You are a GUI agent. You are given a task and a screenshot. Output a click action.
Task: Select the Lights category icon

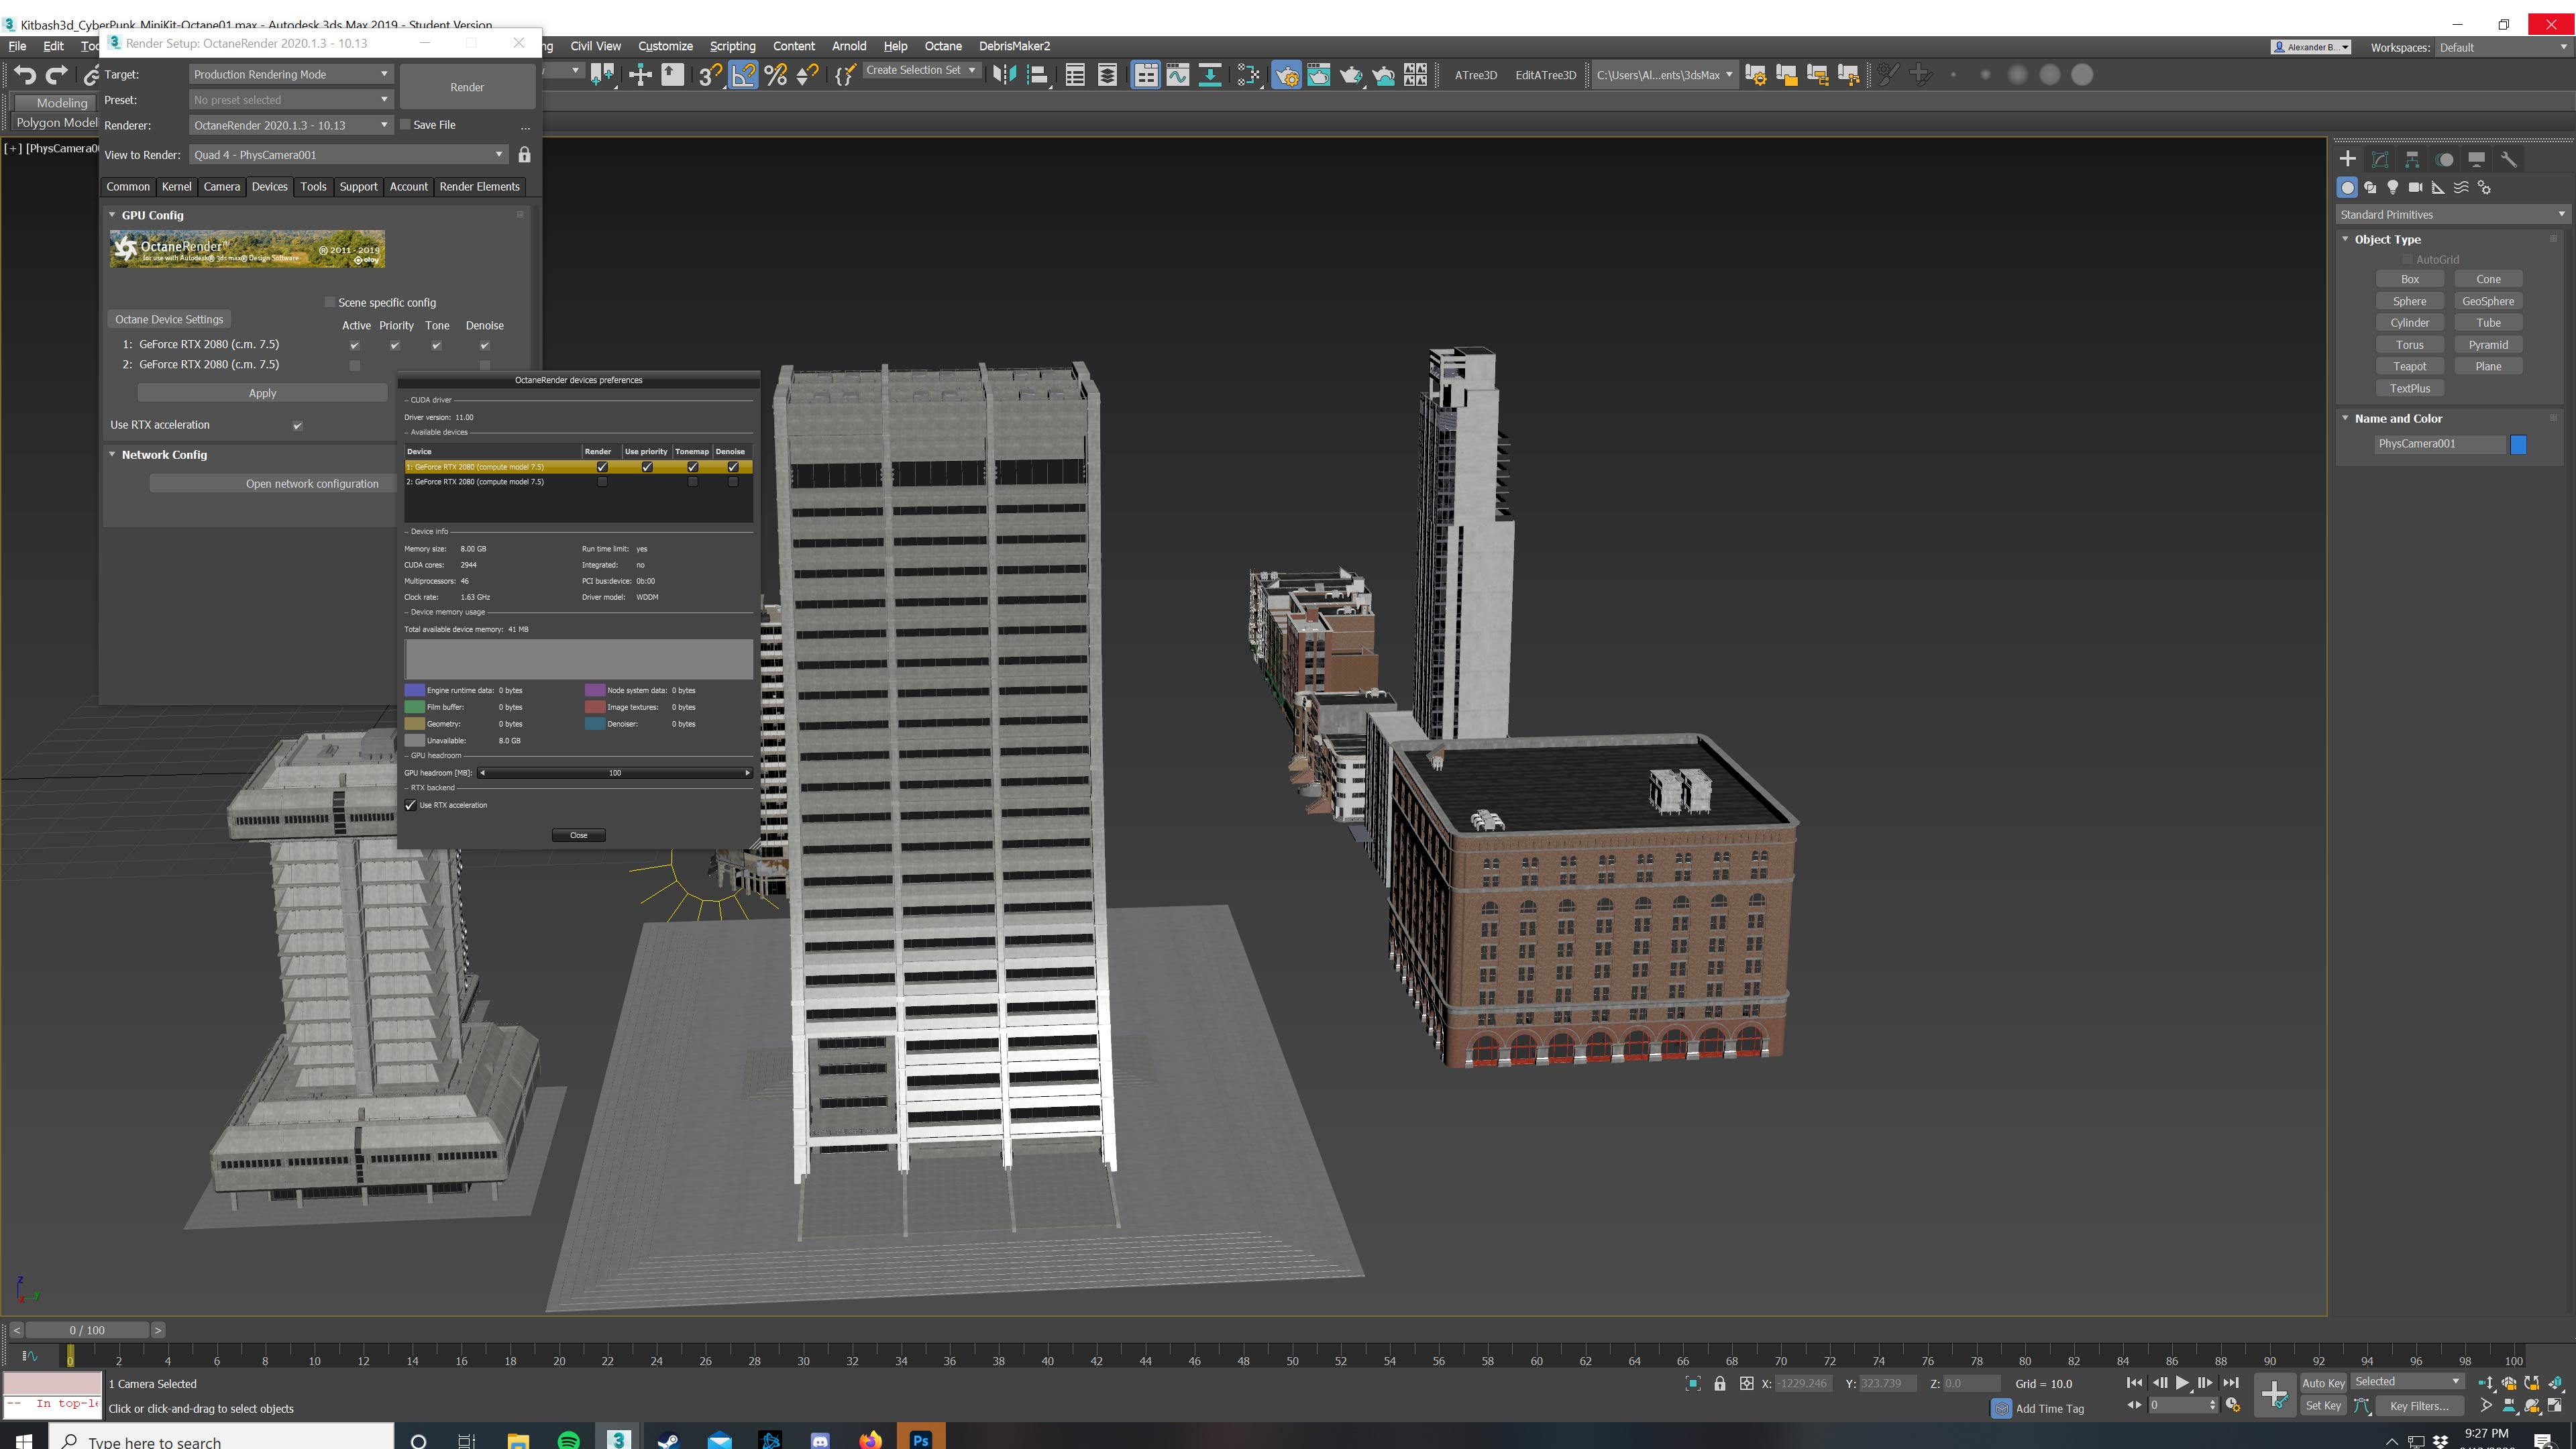point(2392,187)
